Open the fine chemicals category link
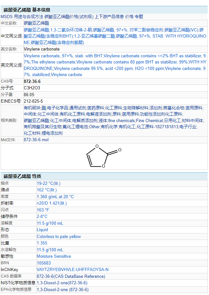 tap(121, 120)
